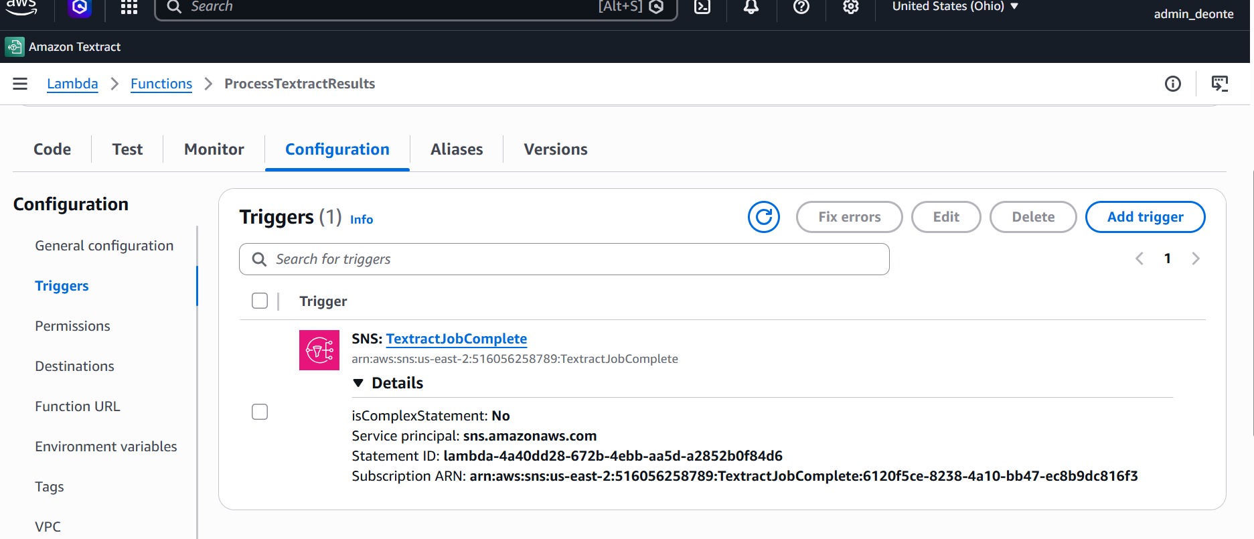Go to Functions breadcrumb link
Screen dimensions: 1254x539
[x=161, y=84]
